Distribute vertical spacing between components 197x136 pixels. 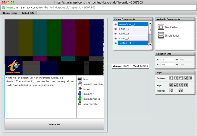tap(171, 90)
